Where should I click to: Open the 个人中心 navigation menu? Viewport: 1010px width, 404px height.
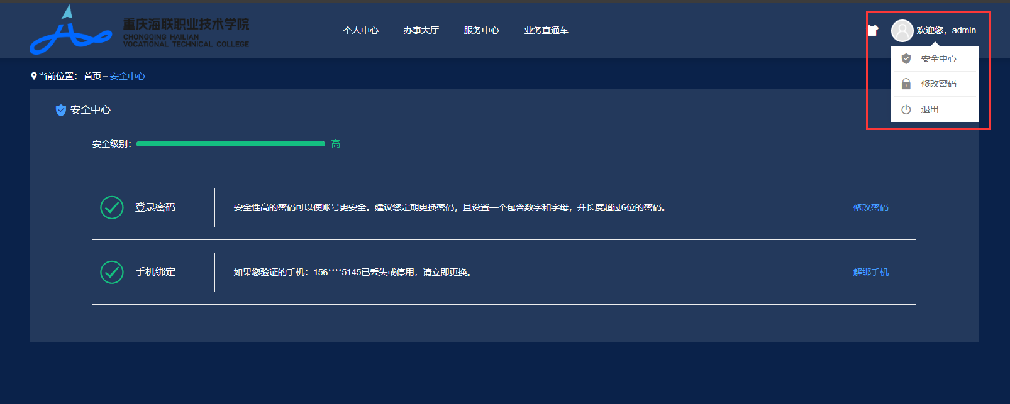(x=361, y=30)
